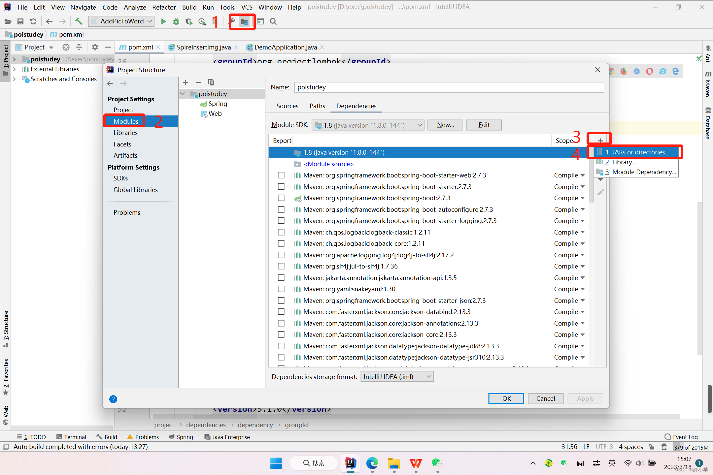Click the Project panel gear settings icon
Image resolution: width=713 pixels, height=475 pixels.
point(95,47)
